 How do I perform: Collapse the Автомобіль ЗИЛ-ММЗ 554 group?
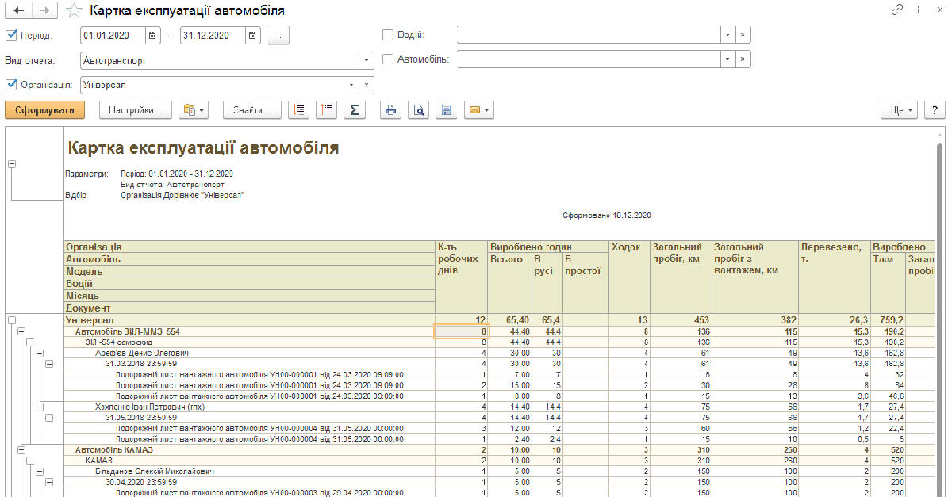21,331
